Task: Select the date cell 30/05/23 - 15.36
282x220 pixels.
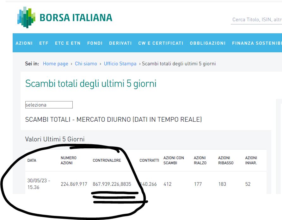Action: (39, 184)
